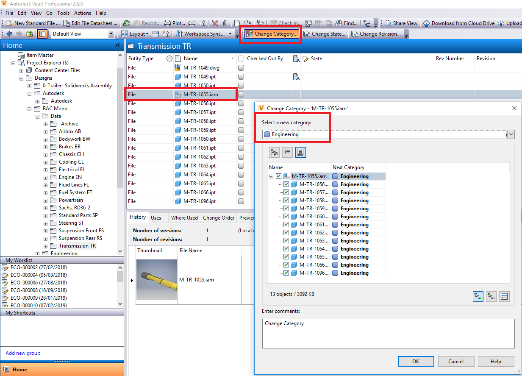Click the print preview magnifier icon
522x376 pixels.
point(202,23)
